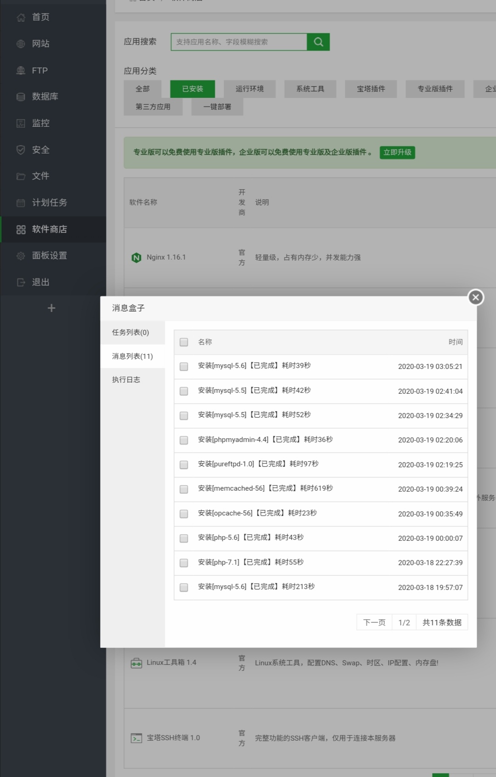
Task: Select the runtime environment category
Action: pyautogui.click(x=249, y=89)
